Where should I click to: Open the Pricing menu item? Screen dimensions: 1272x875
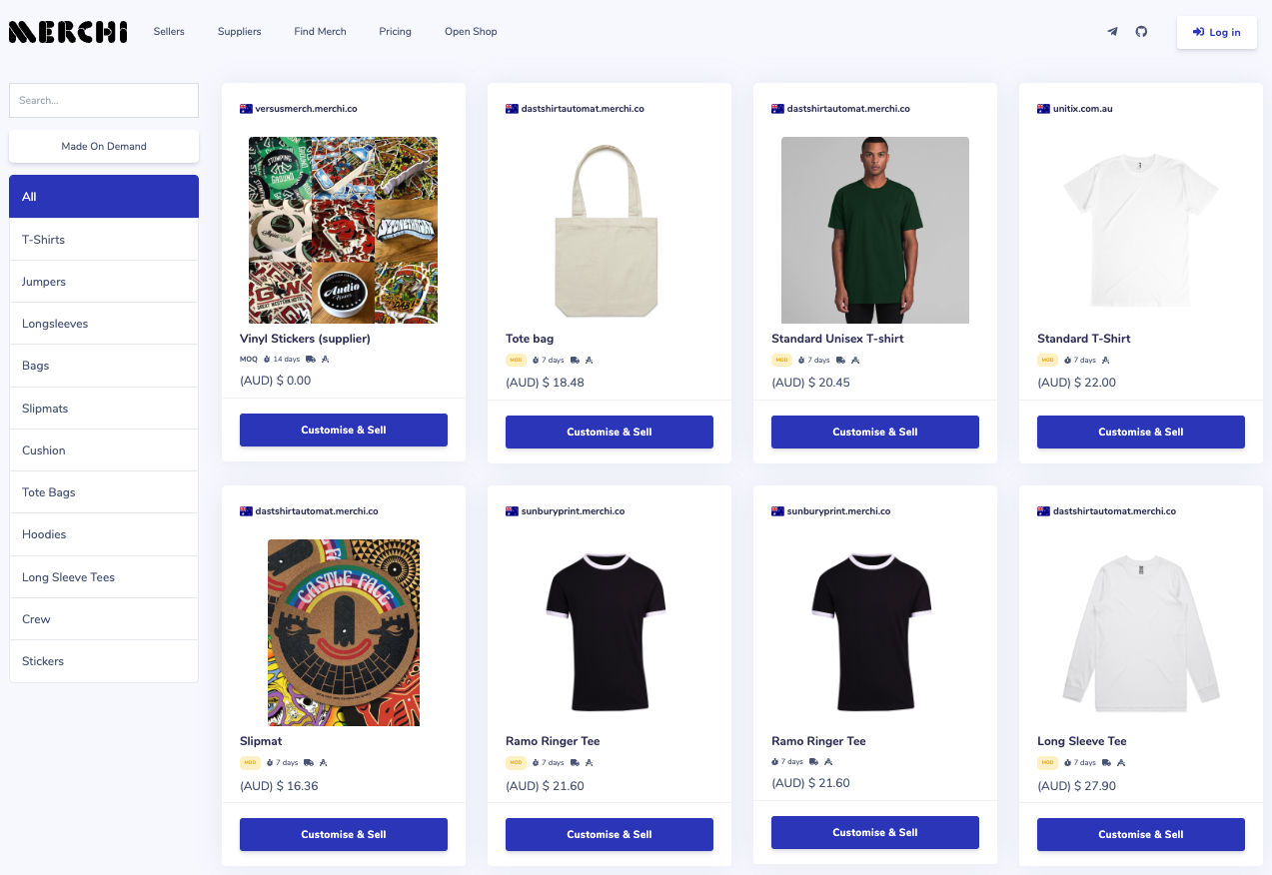(x=395, y=32)
